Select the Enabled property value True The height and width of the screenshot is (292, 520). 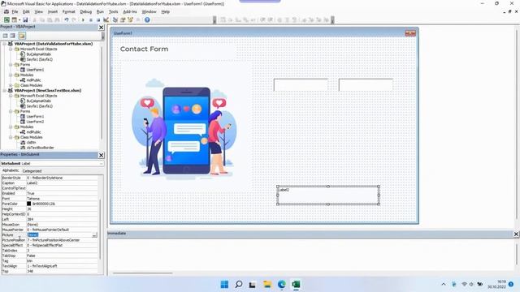pyautogui.click(x=62, y=193)
